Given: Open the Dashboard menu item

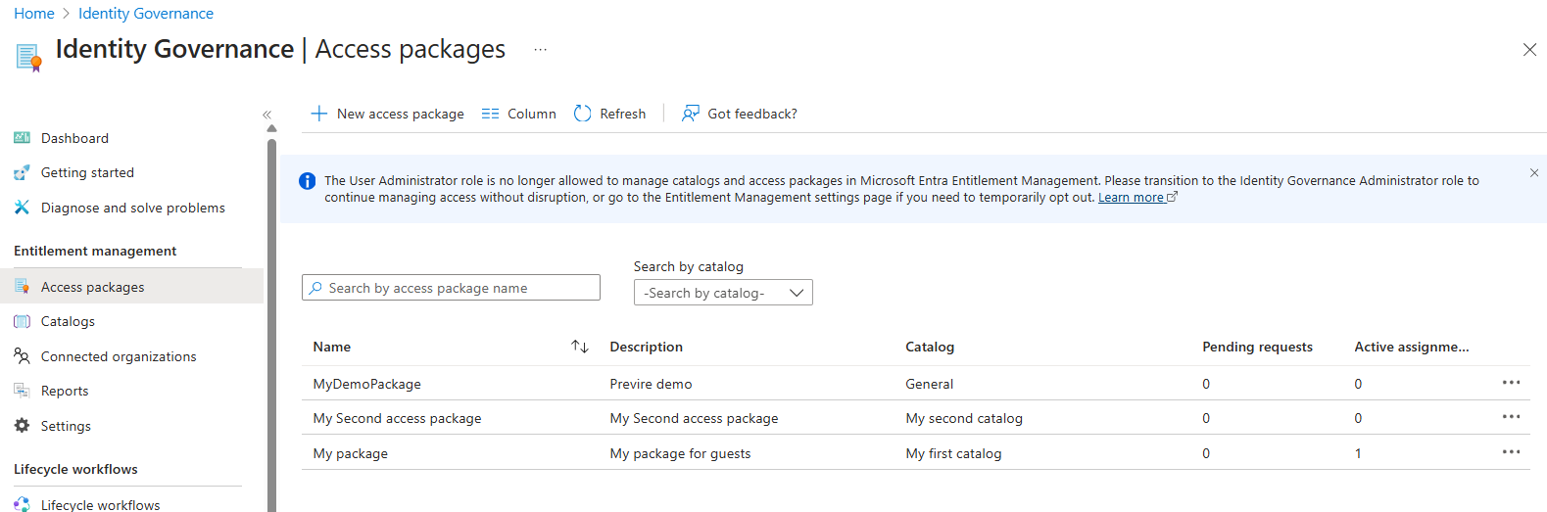Looking at the screenshot, I should point(74,138).
